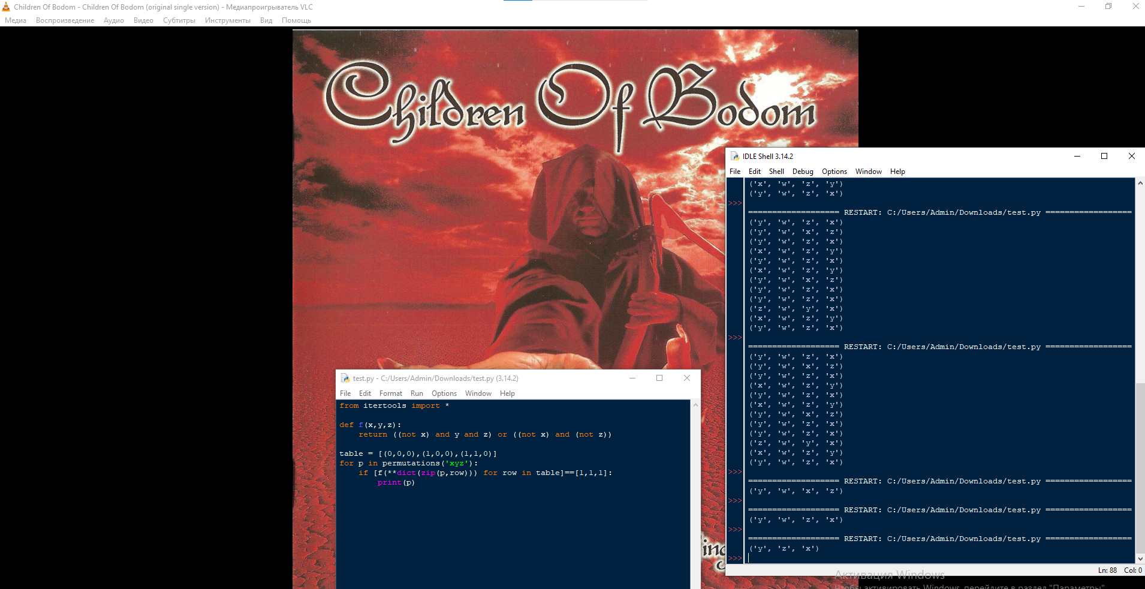This screenshot has width=1145, height=589.
Task: Click the 'table = [(0,0,0),(1,0,0),(1,1,0)]' line
Action: tap(418, 454)
